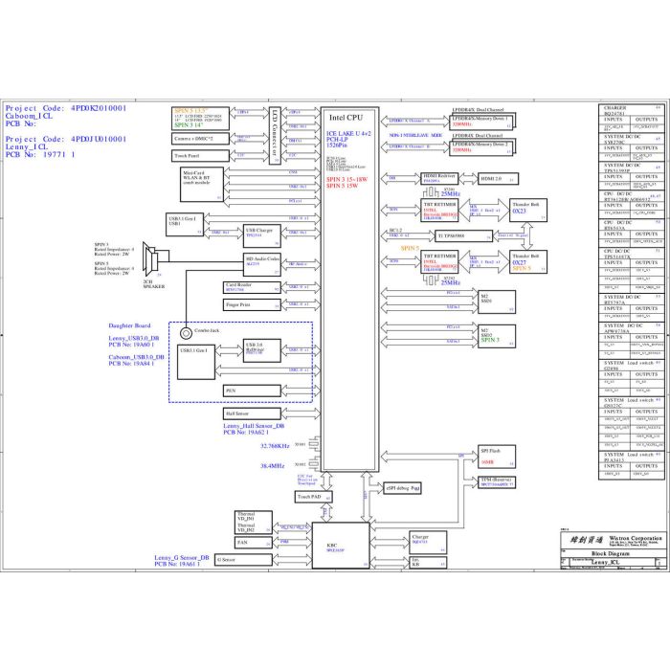Viewport: 670px width, 670px height.
Task: Click the ICE LAKE U 4+2 text
Action: point(348,134)
